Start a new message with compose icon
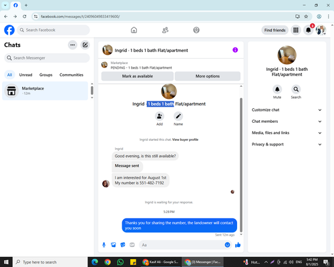Image resolution: width=334 pixels, height=267 pixels. coord(85,45)
